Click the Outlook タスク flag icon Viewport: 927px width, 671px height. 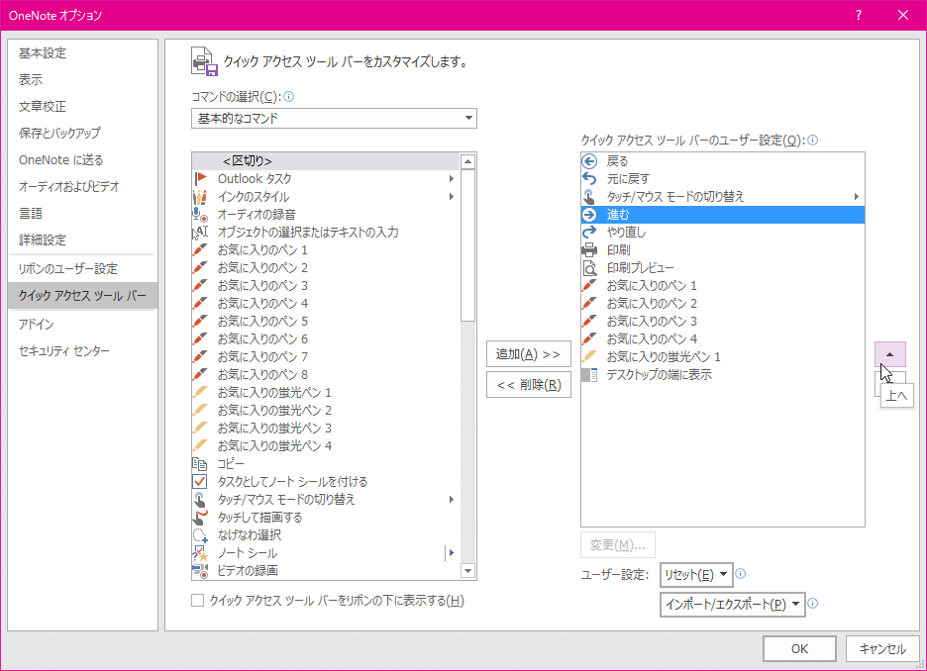201,178
